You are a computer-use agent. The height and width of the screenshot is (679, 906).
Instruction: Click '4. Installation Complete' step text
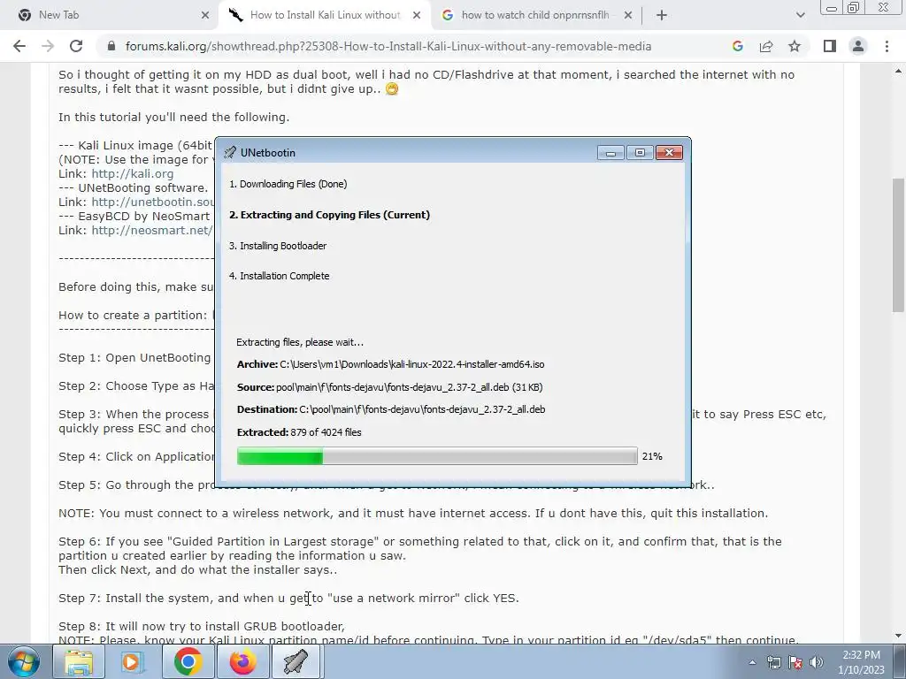(x=279, y=276)
